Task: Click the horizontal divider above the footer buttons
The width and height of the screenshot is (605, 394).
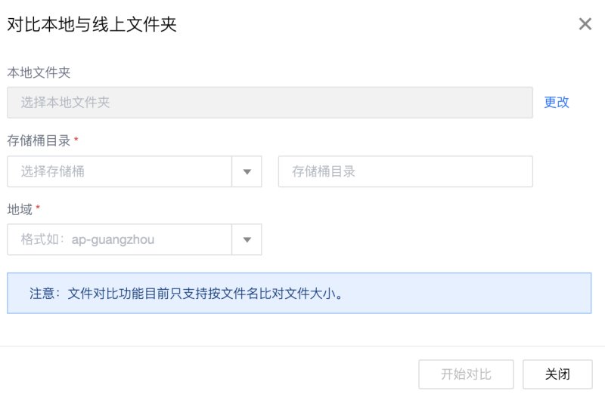Action: (302, 346)
